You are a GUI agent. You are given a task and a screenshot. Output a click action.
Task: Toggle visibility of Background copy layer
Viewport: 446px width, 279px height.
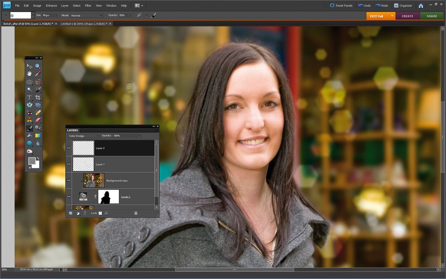(x=69, y=180)
